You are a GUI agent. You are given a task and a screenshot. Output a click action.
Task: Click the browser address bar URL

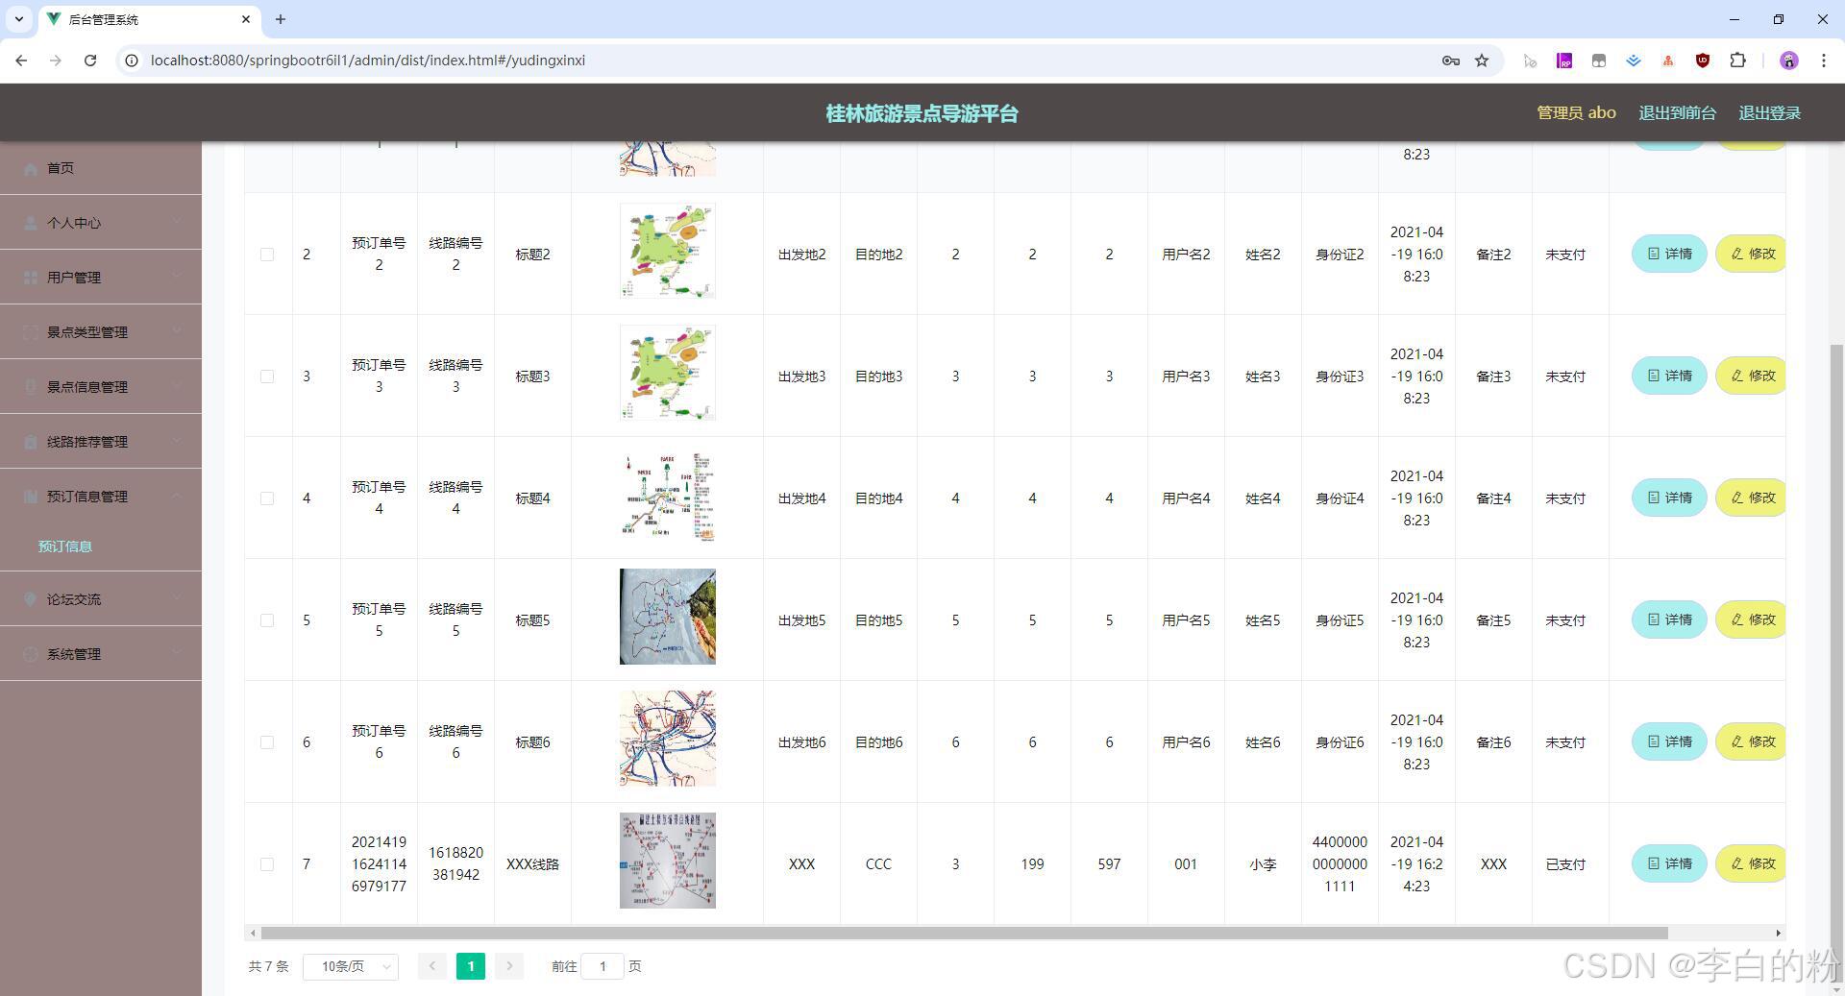pos(368,61)
